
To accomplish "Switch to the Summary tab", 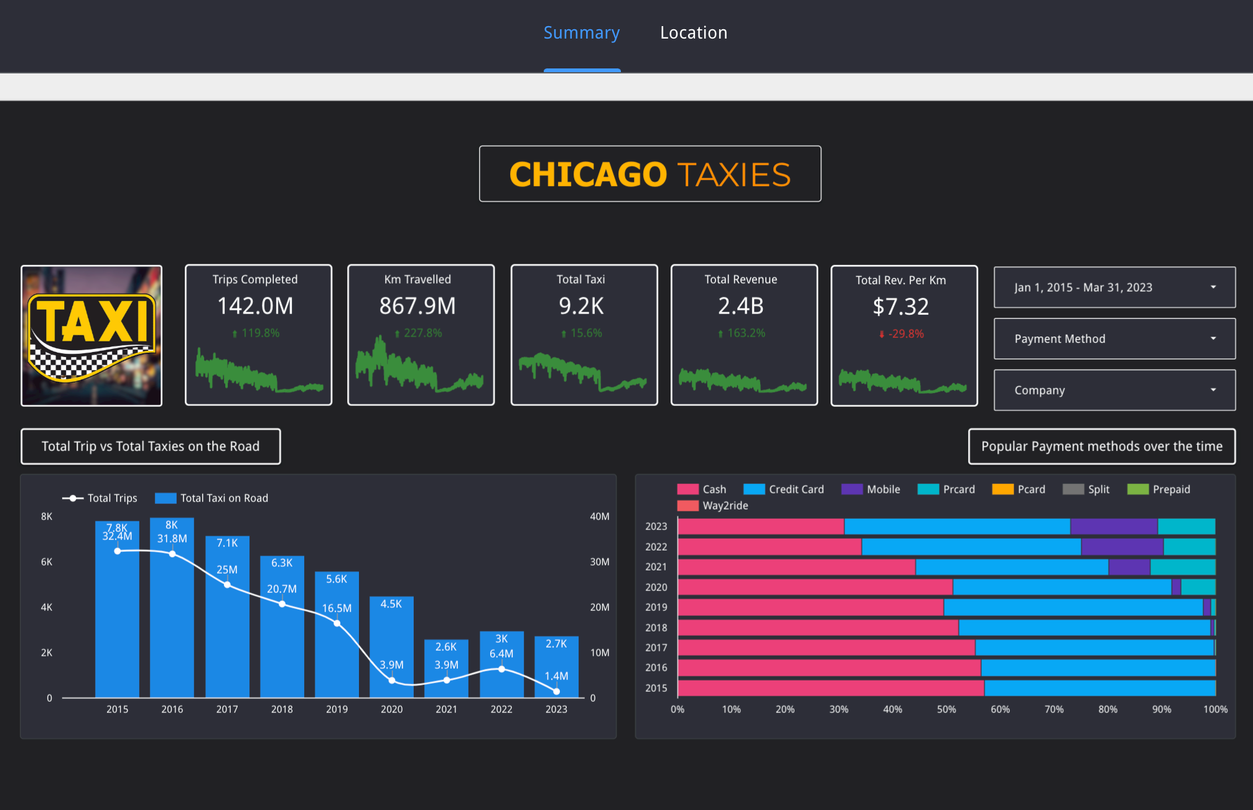I will (x=582, y=32).
